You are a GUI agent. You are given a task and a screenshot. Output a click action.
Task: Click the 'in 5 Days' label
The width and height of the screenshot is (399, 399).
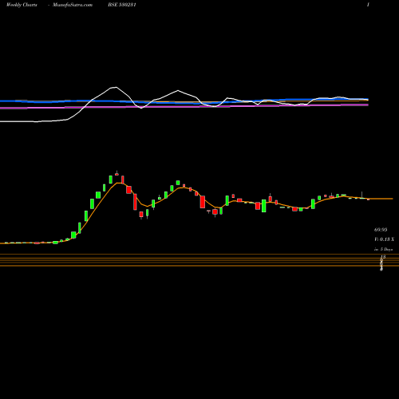coord(383,250)
